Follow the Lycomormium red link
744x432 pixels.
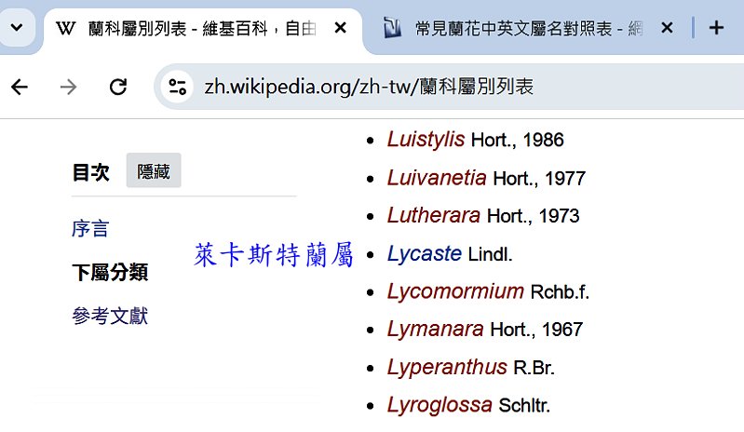455,291
